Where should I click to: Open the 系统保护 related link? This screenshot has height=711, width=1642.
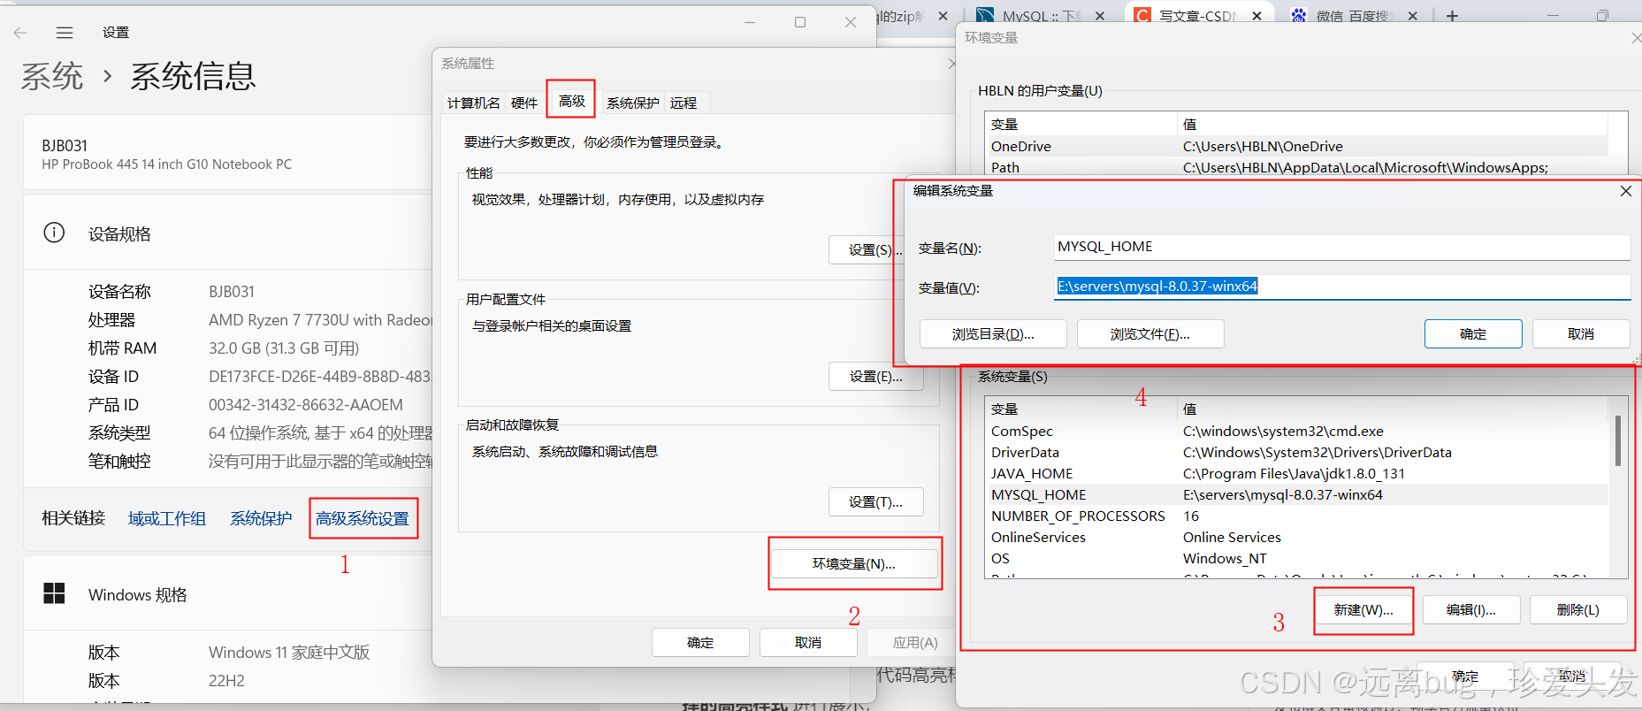click(261, 518)
